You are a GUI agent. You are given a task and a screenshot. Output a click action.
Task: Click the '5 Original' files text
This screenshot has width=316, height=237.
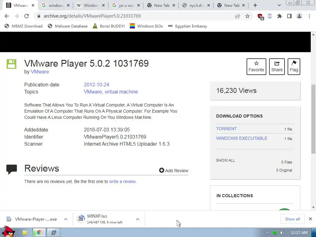(284, 170)
